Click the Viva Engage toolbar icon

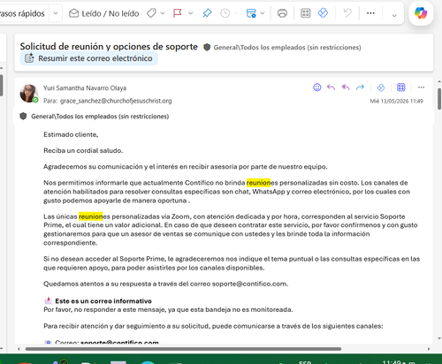(x=323, y=13)
